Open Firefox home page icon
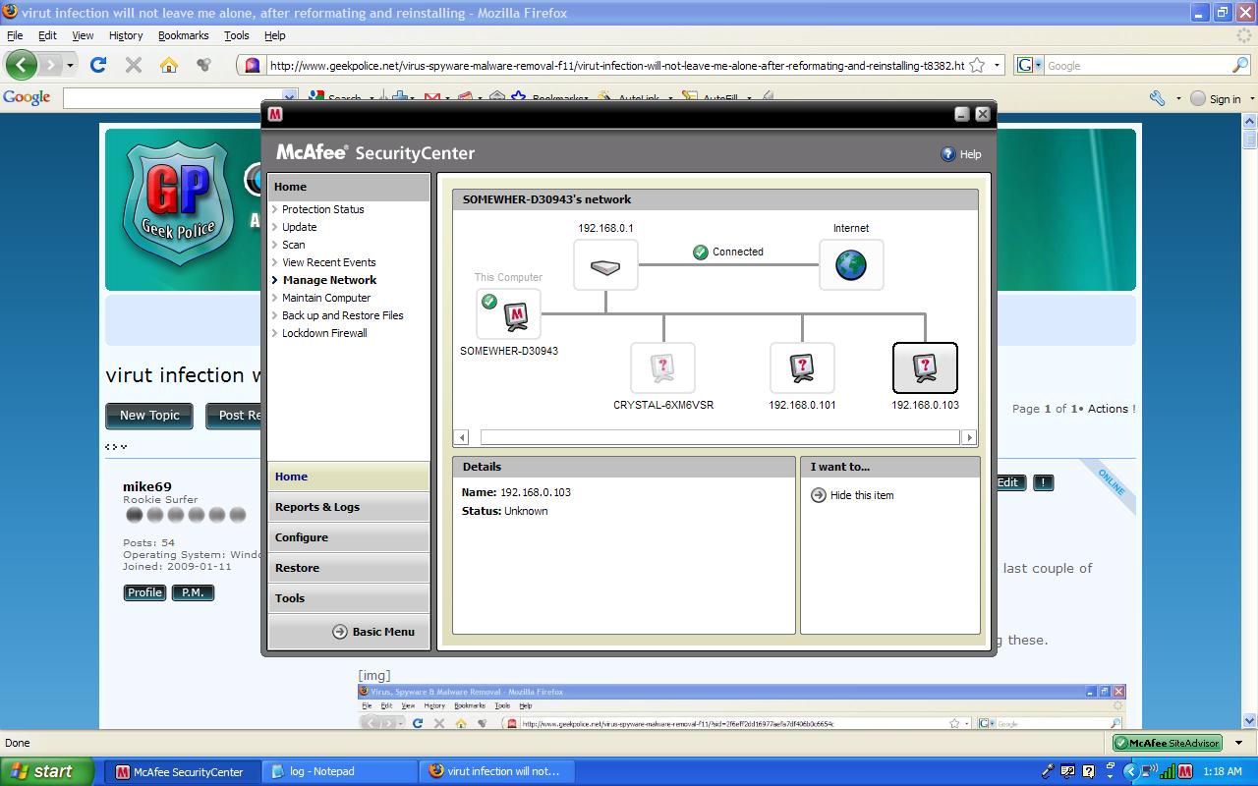The height and width of the screenshot is (786, 1258). pyautogui.click(x=169, y=65)
